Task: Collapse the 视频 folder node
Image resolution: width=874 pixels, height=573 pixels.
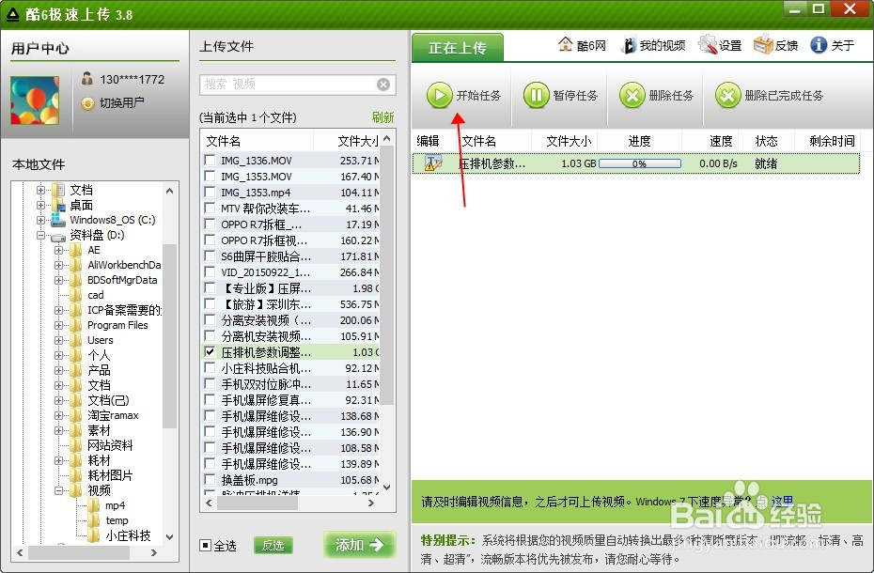Action: pos(58,491)
